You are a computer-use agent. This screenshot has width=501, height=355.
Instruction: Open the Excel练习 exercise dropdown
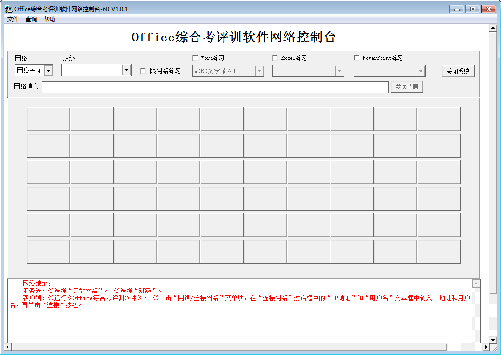(x=339, y=71)
